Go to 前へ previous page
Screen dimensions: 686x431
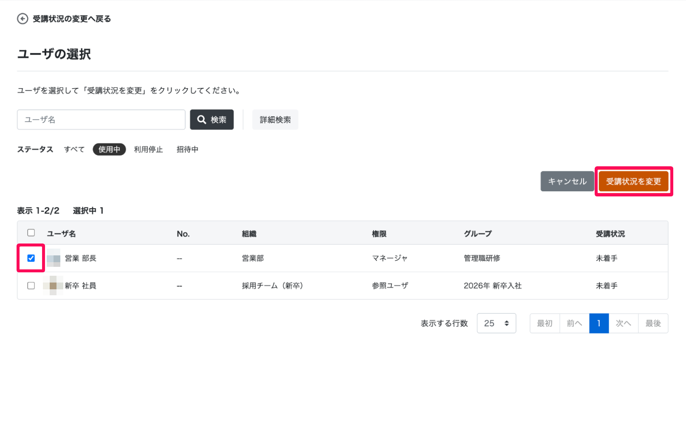[x=574, y=323]
